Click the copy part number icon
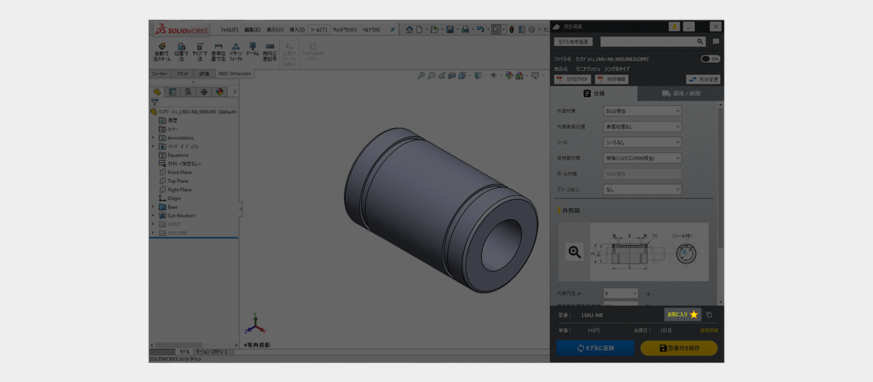The image size is (873, 382). 709,315
